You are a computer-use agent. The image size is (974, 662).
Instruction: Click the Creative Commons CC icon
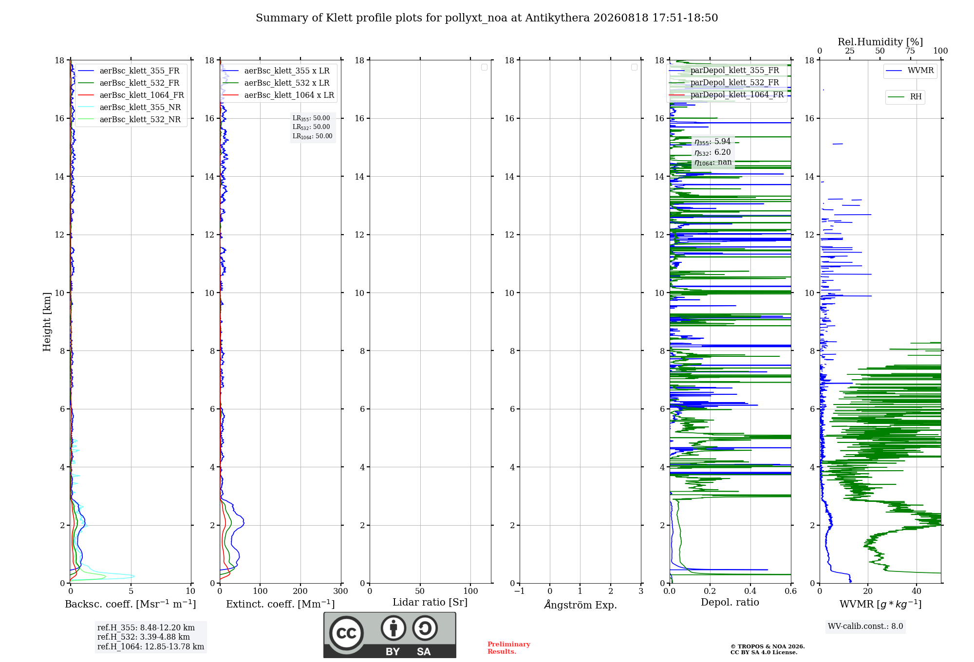click(x=346, y=633)
